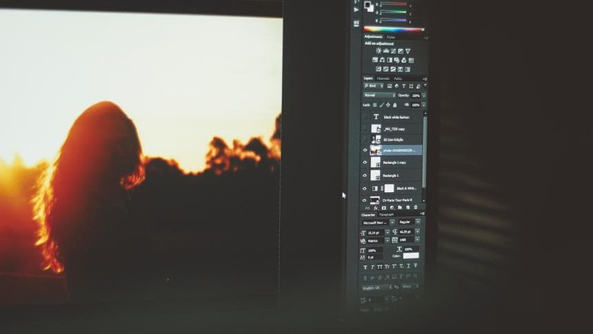Click the fx layer style icon
Screen dimensions: 593x334
pyautogui.click(x=376, y=207)
